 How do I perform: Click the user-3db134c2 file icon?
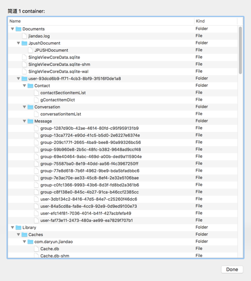(x=37, y=199)
